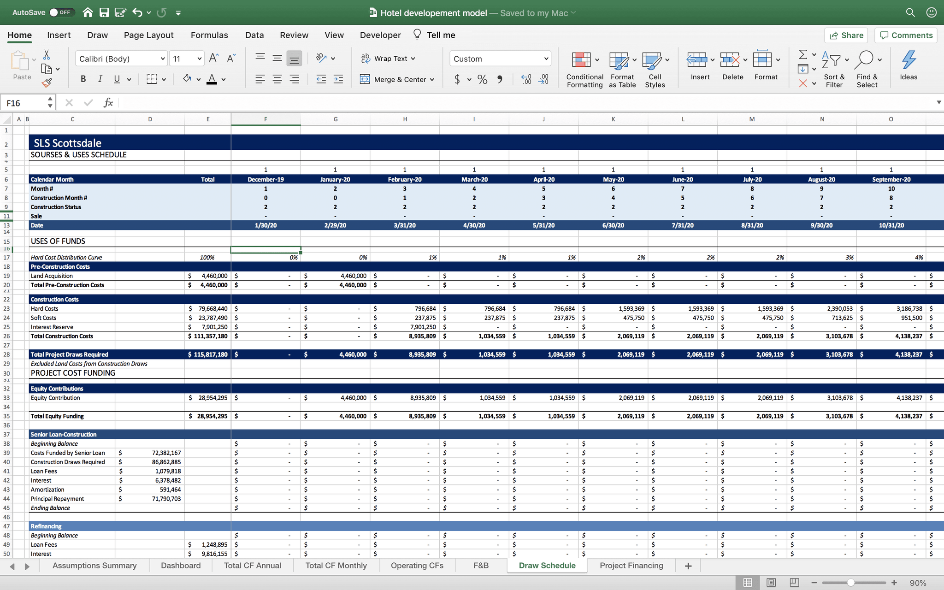
Task: Open Format as Table gallery
Action: [x=622, y=69]
